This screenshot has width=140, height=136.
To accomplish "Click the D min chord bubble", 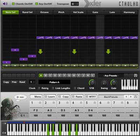I will [20, 97].
